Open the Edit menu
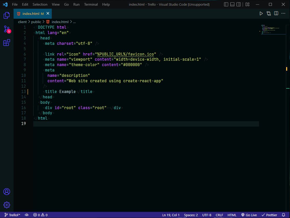 click(x=25, y=4)
